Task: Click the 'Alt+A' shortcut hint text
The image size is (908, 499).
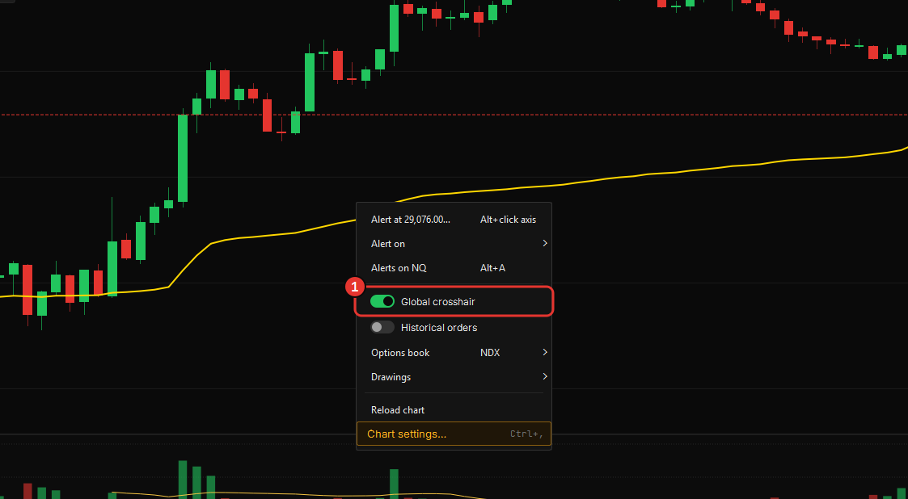Action: coord(492,268)
